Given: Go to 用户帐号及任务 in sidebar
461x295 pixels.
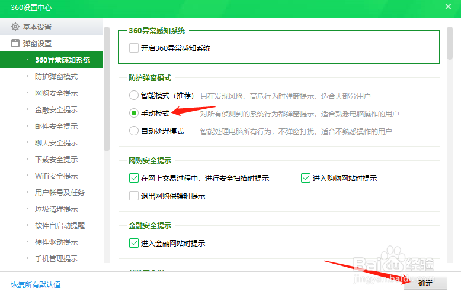Looking at the screenshot, I should [x=60, y=192].
